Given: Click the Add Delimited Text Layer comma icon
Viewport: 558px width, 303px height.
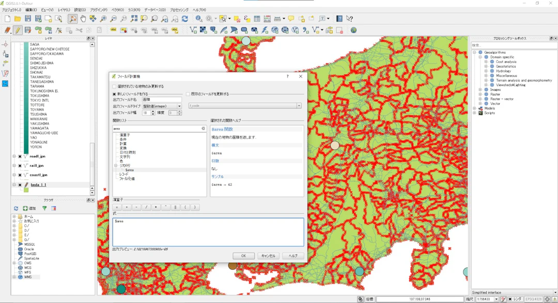Looking at the screenshot, I should [305, 31].
